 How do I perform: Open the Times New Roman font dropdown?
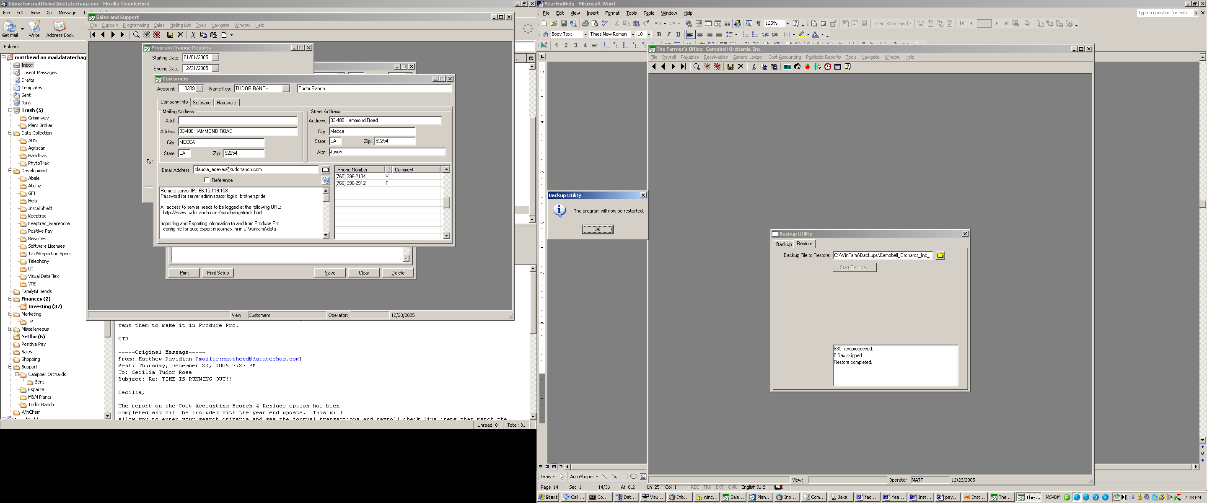[632, 34]
